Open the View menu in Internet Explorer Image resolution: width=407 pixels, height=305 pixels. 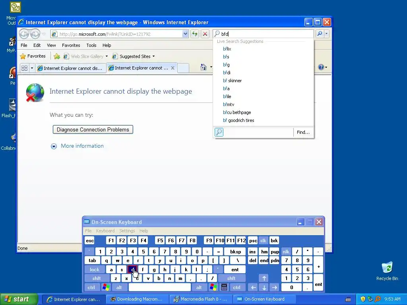(x=51, y=45)
